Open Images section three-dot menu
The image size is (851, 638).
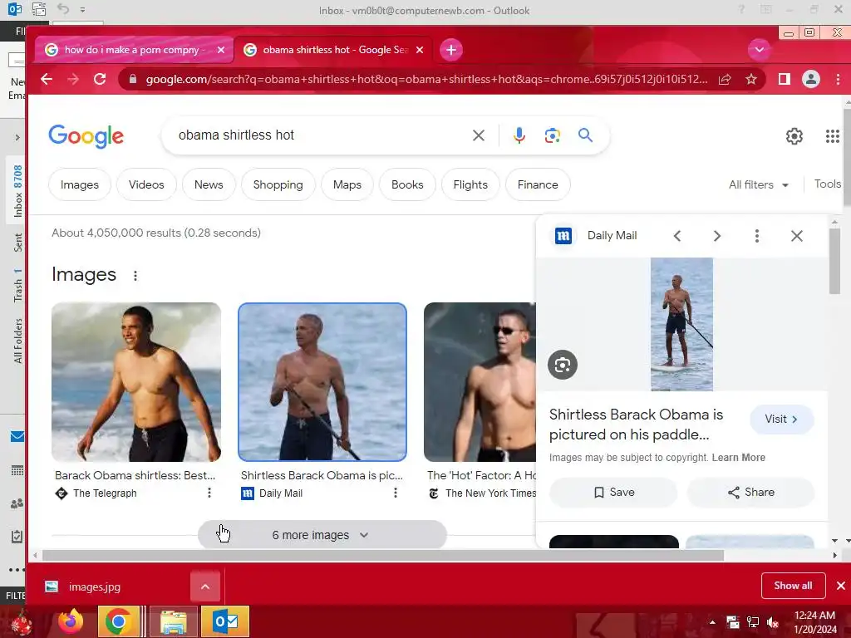pyautogui.click(x=135, y=276)
